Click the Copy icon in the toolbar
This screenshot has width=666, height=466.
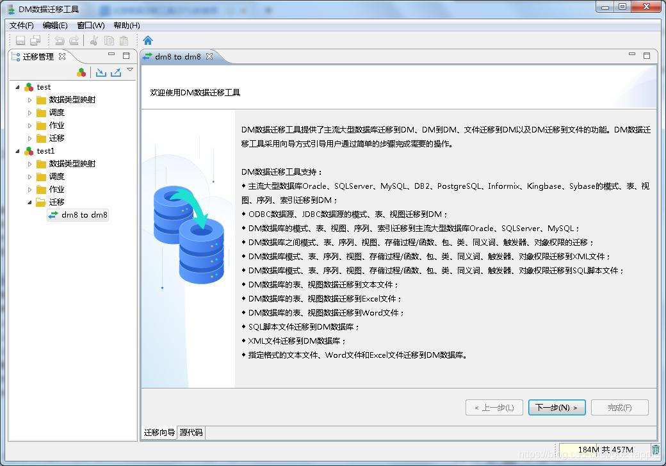tap(110, 40)
